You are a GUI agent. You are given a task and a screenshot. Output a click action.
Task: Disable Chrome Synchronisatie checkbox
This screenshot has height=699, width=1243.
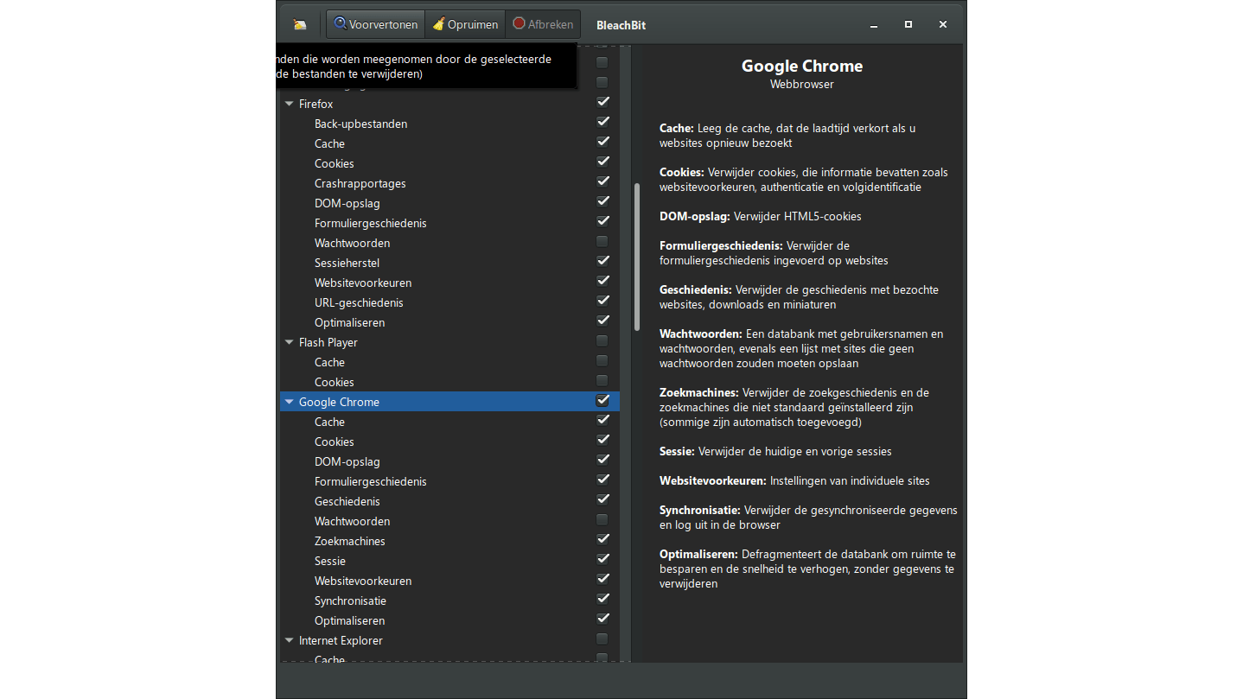pyautogui.click(x=602, y=599)
